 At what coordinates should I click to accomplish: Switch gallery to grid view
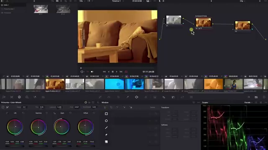click(57, 1)
